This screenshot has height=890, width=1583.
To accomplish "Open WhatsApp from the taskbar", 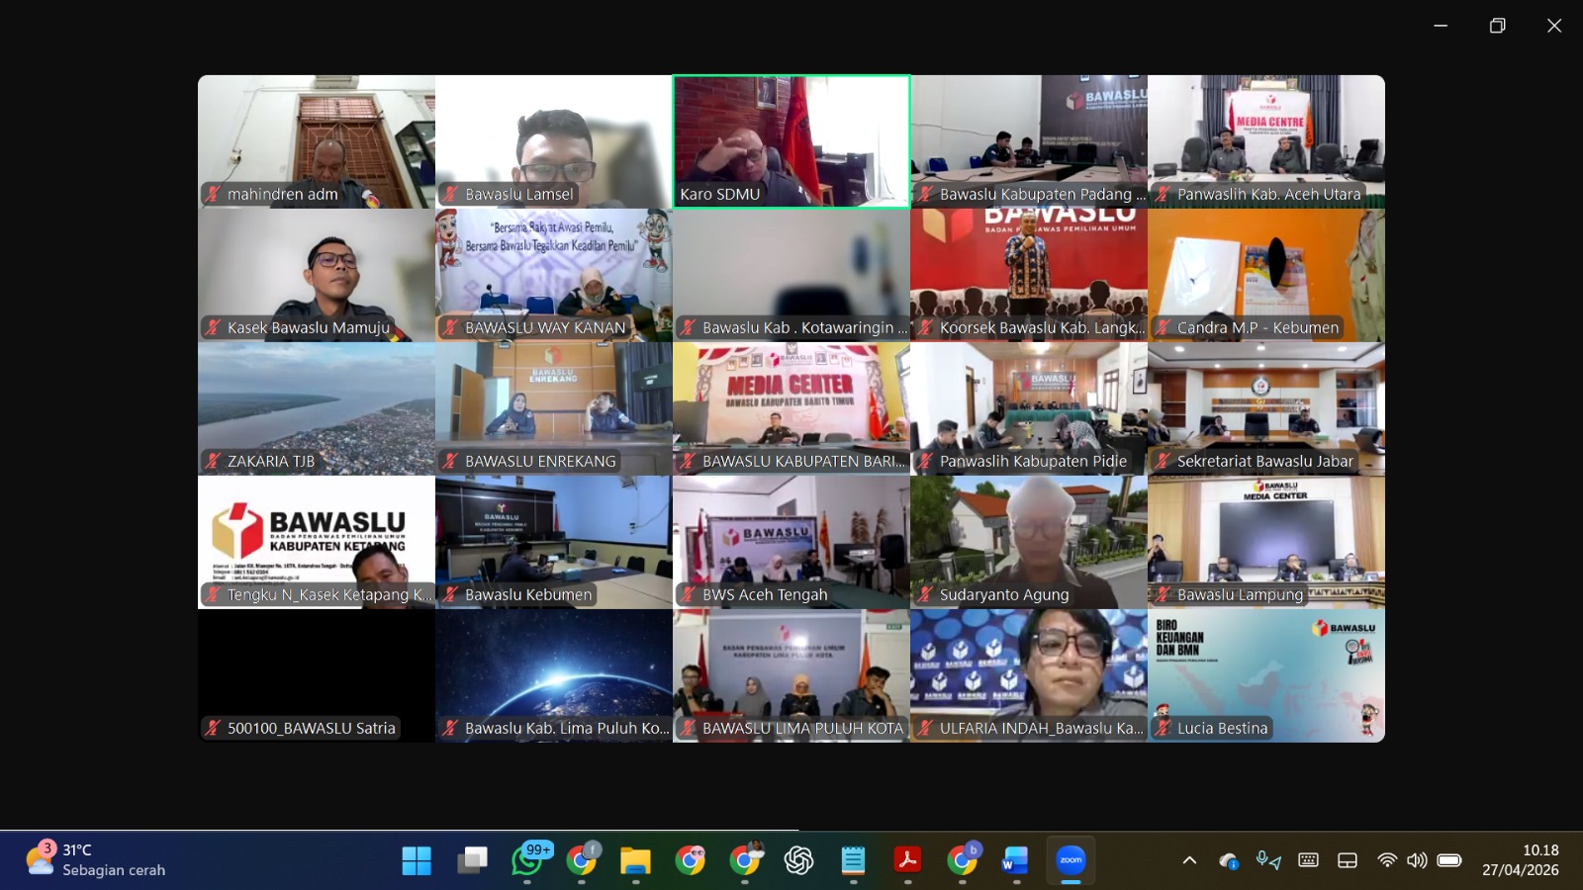I will click(526, 860).
